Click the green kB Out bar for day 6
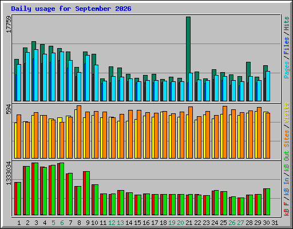The image size is (293, 229). click(x=62, y=189)
